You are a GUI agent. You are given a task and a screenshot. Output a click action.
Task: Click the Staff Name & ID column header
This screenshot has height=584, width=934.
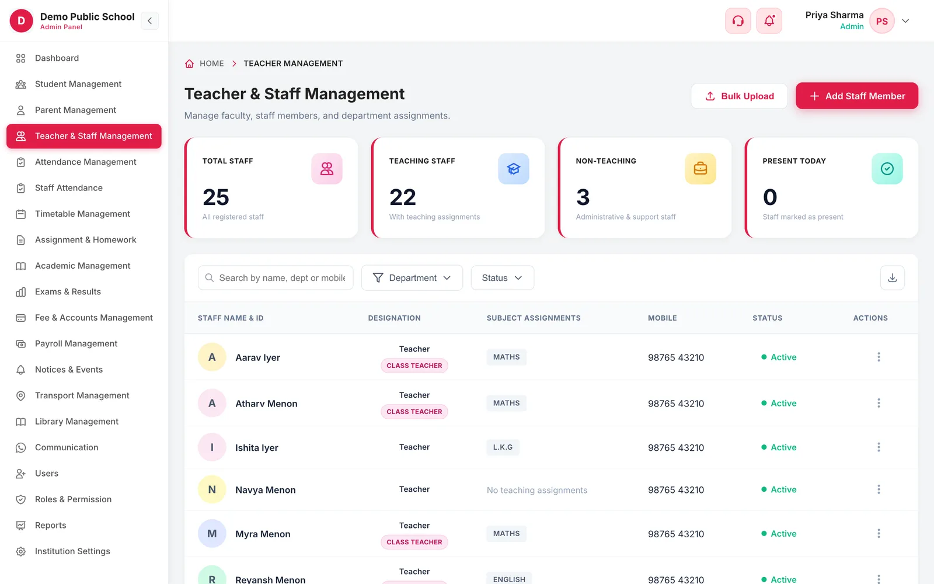pos(231,318)
